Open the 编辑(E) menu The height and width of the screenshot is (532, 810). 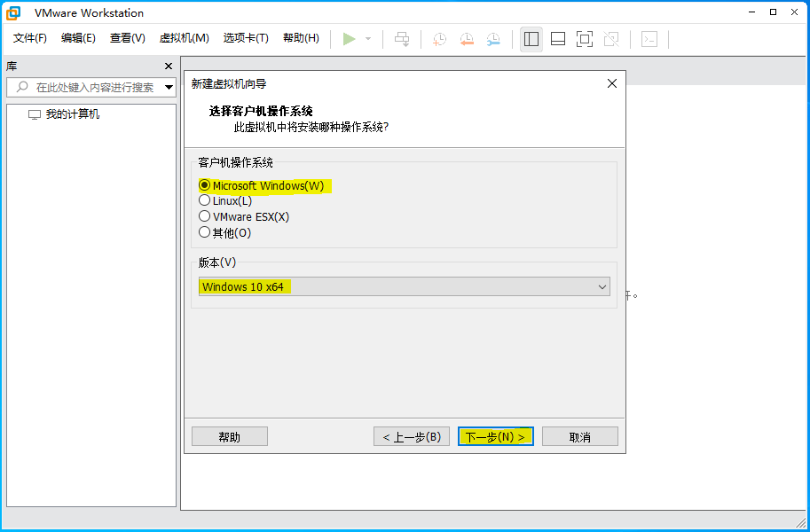pos(78,38)
